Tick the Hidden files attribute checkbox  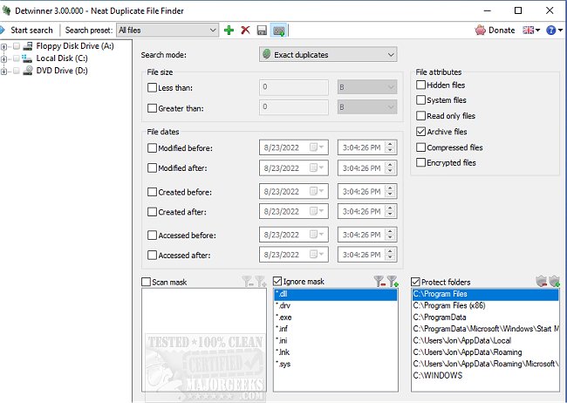[420, 85]
